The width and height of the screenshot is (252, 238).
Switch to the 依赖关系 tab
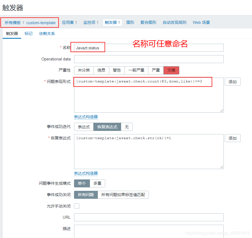pyautogui.click(x=47, y=34)
